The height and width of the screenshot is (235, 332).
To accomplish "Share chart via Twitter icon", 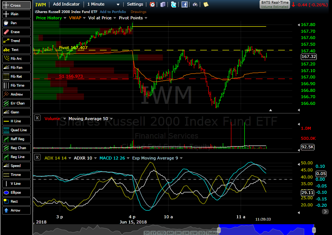I will pos(173,4).
